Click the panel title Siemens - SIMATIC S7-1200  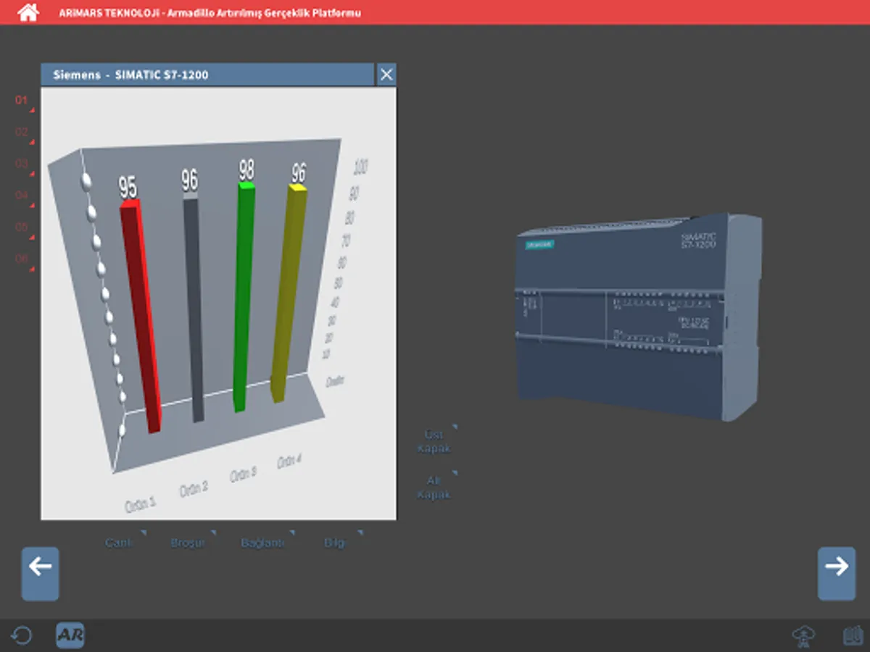tap(131, 75)
